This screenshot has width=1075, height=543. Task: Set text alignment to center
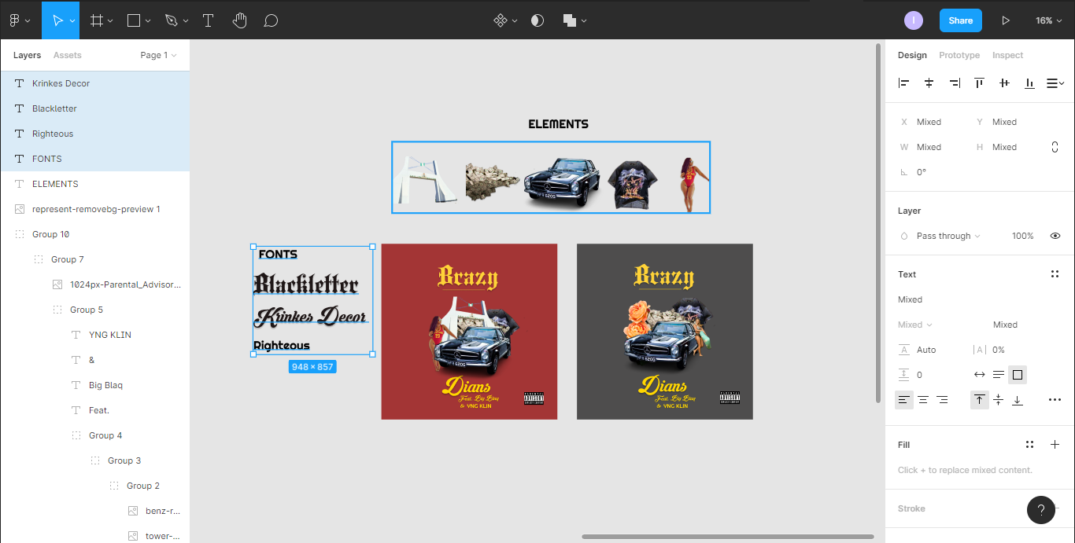922,400
